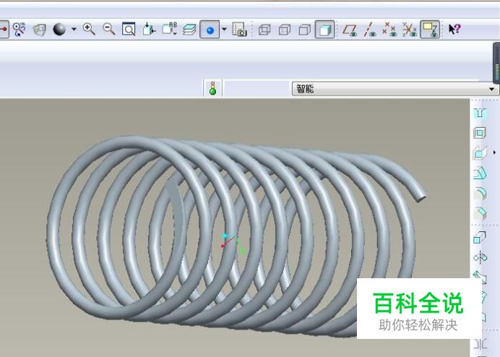Expand the arrow next to the blue dot button
The image size is (500, 357).
[224, 30]
